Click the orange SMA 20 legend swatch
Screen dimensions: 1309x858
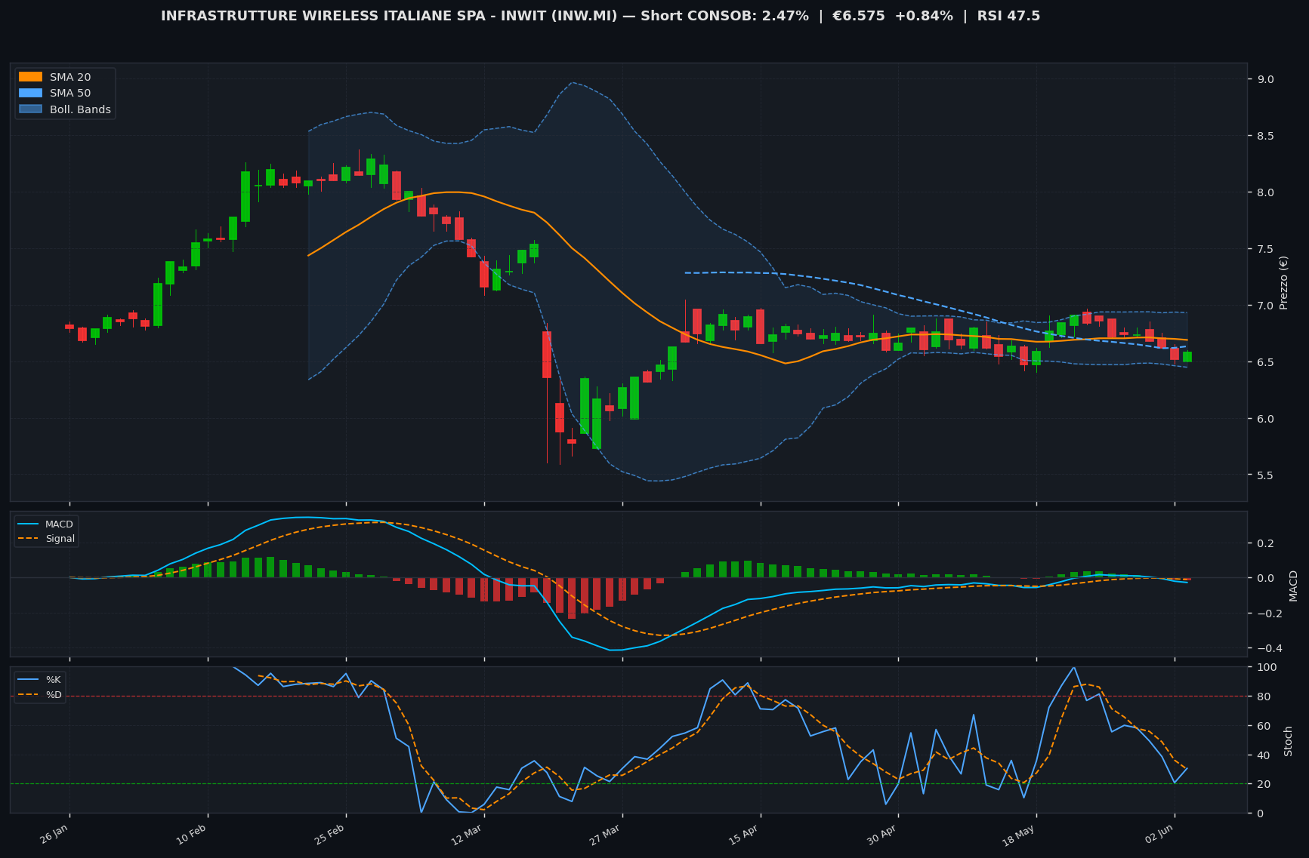point(30,77)
